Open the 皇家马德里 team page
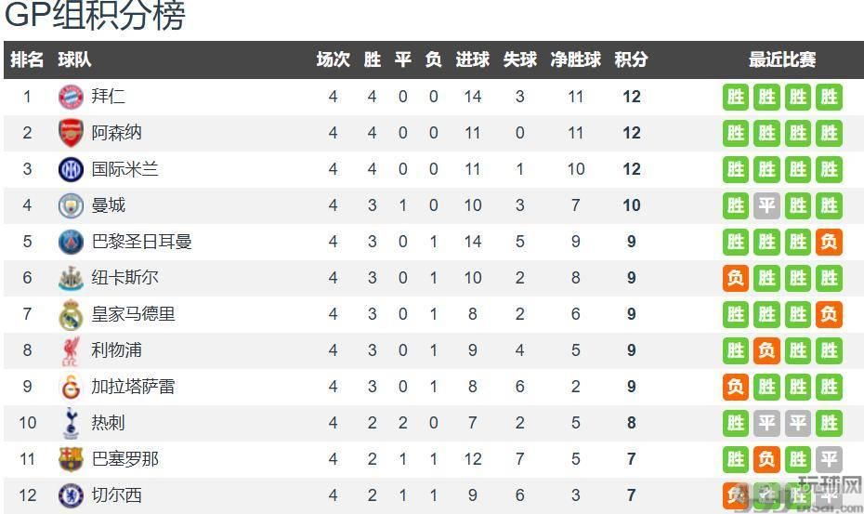 pos(133,314)
